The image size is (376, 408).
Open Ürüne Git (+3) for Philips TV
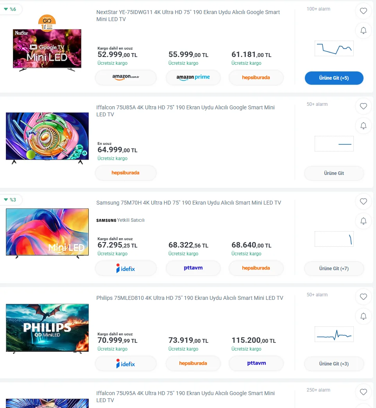(x=334, y=363)
